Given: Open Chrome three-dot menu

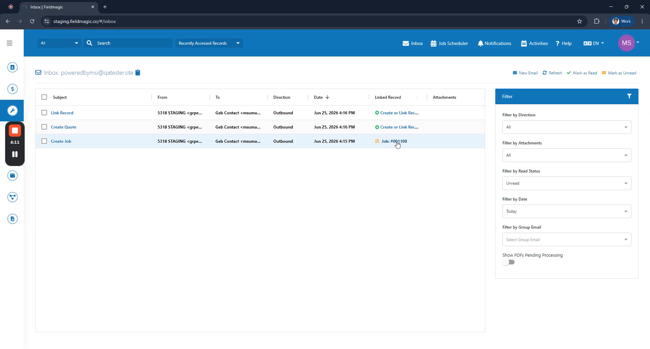Looking at the screenshot, I should tap(642, 21).
